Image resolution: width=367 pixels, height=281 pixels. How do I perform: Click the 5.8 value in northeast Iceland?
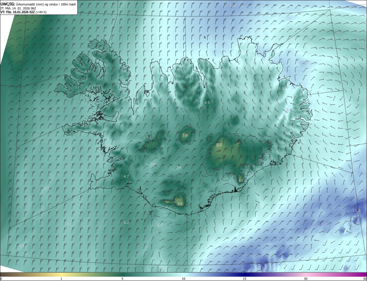(281, 89)
